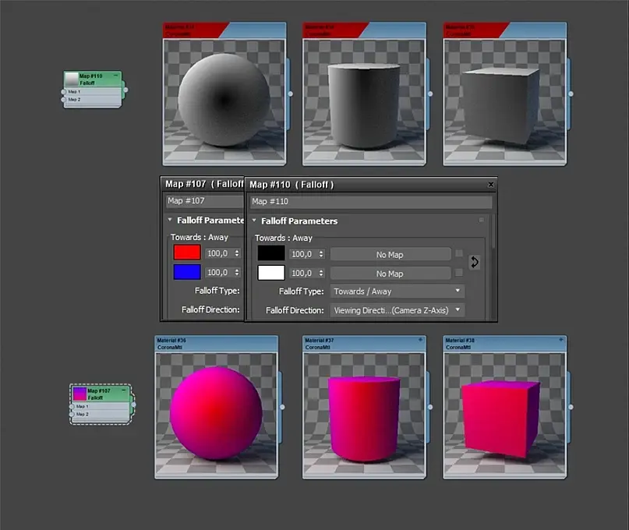Click the Material #36 CoronaMtl node header
The height and width of the screenshot is (530, 629).
(216, 344)
